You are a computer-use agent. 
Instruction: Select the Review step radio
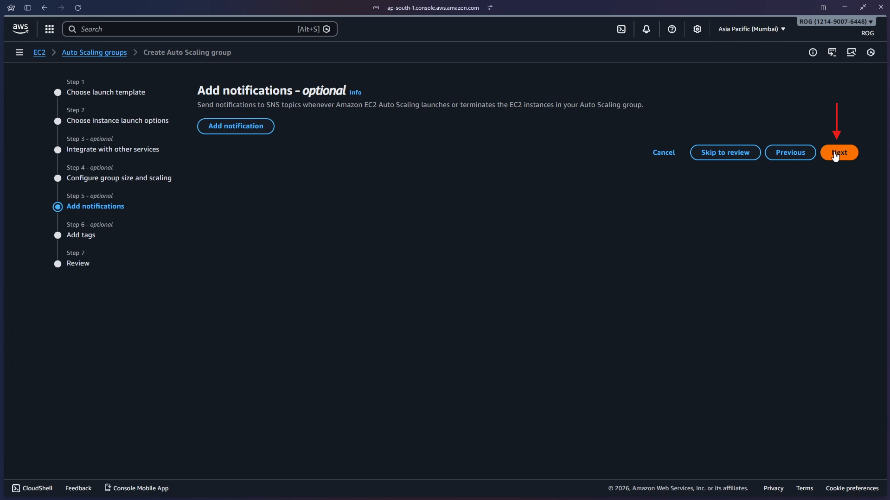(x=58, y=264)
